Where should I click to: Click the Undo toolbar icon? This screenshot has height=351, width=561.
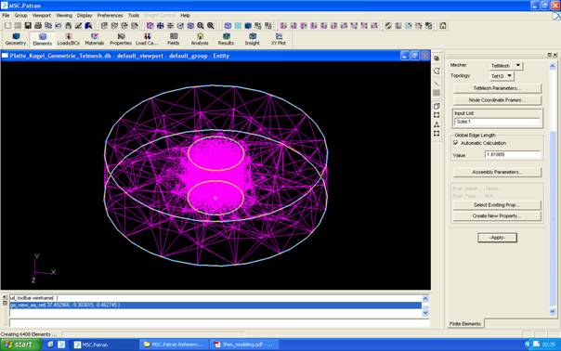coord(58,26)
